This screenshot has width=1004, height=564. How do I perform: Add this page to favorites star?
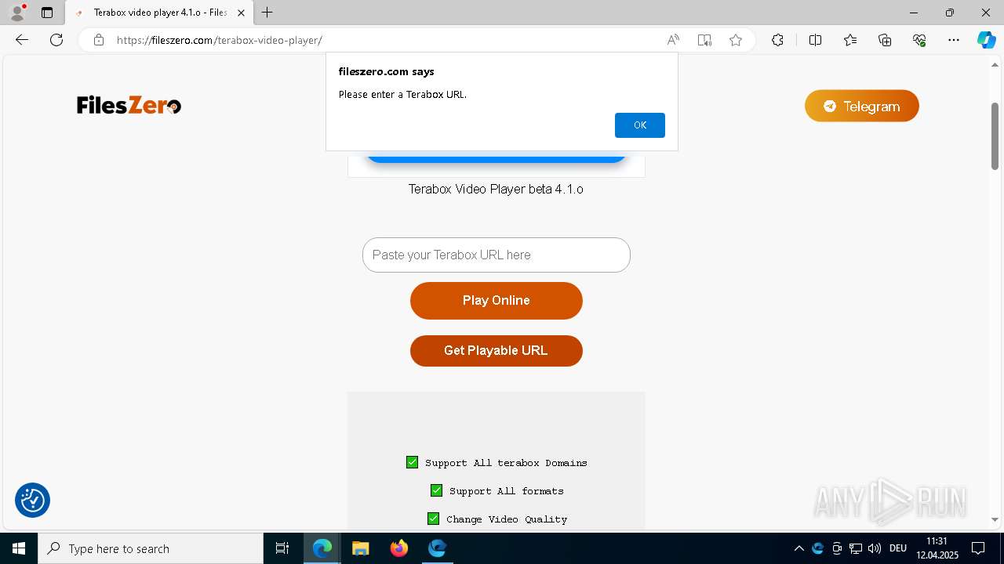(736, 40)
